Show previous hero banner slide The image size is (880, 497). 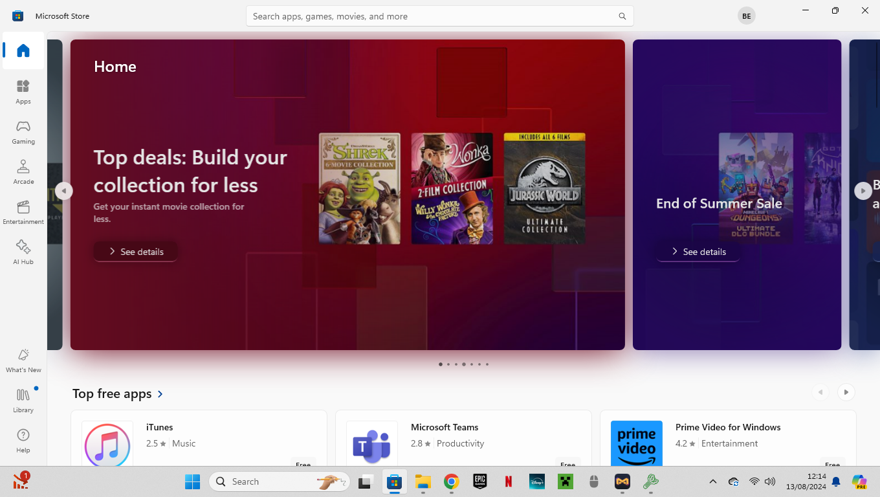tap(63, 191)
